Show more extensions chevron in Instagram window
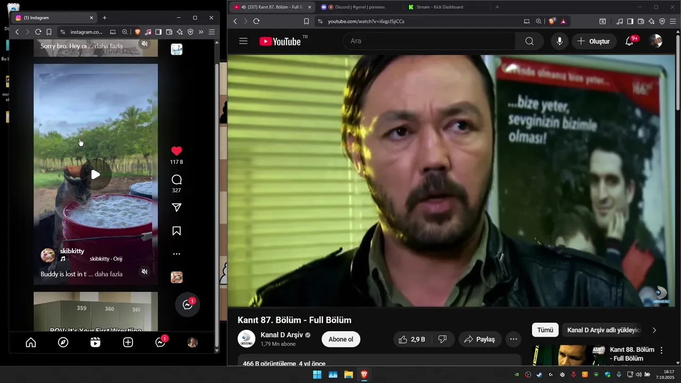The image size is (681, 383). point(201,32)
